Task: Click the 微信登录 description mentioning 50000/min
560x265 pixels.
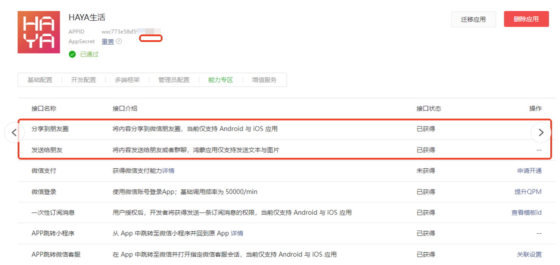Action: (x=185, y=192)
